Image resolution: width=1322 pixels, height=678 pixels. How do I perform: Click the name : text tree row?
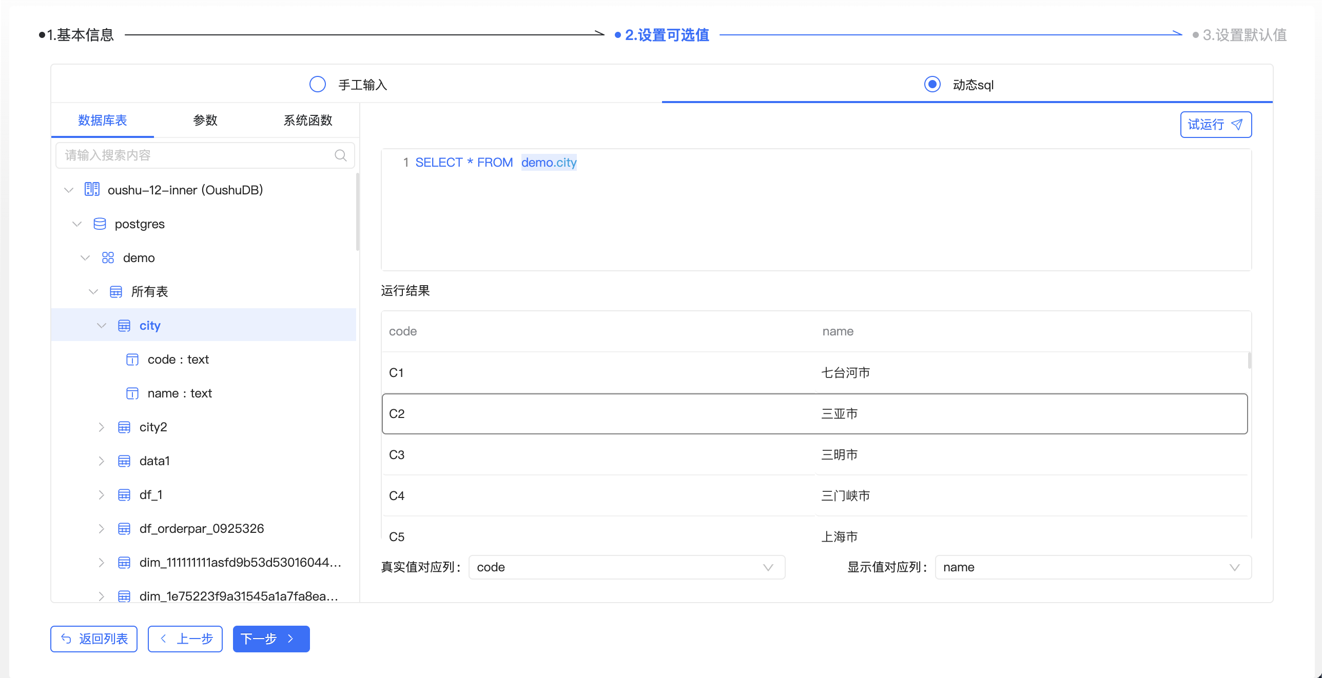click(x=204, y=393)
